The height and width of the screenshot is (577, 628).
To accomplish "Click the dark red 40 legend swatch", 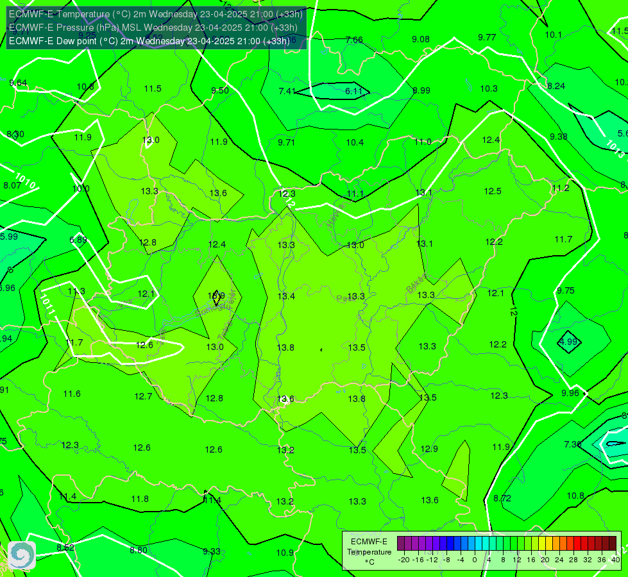I will click(x=613, y=544).
